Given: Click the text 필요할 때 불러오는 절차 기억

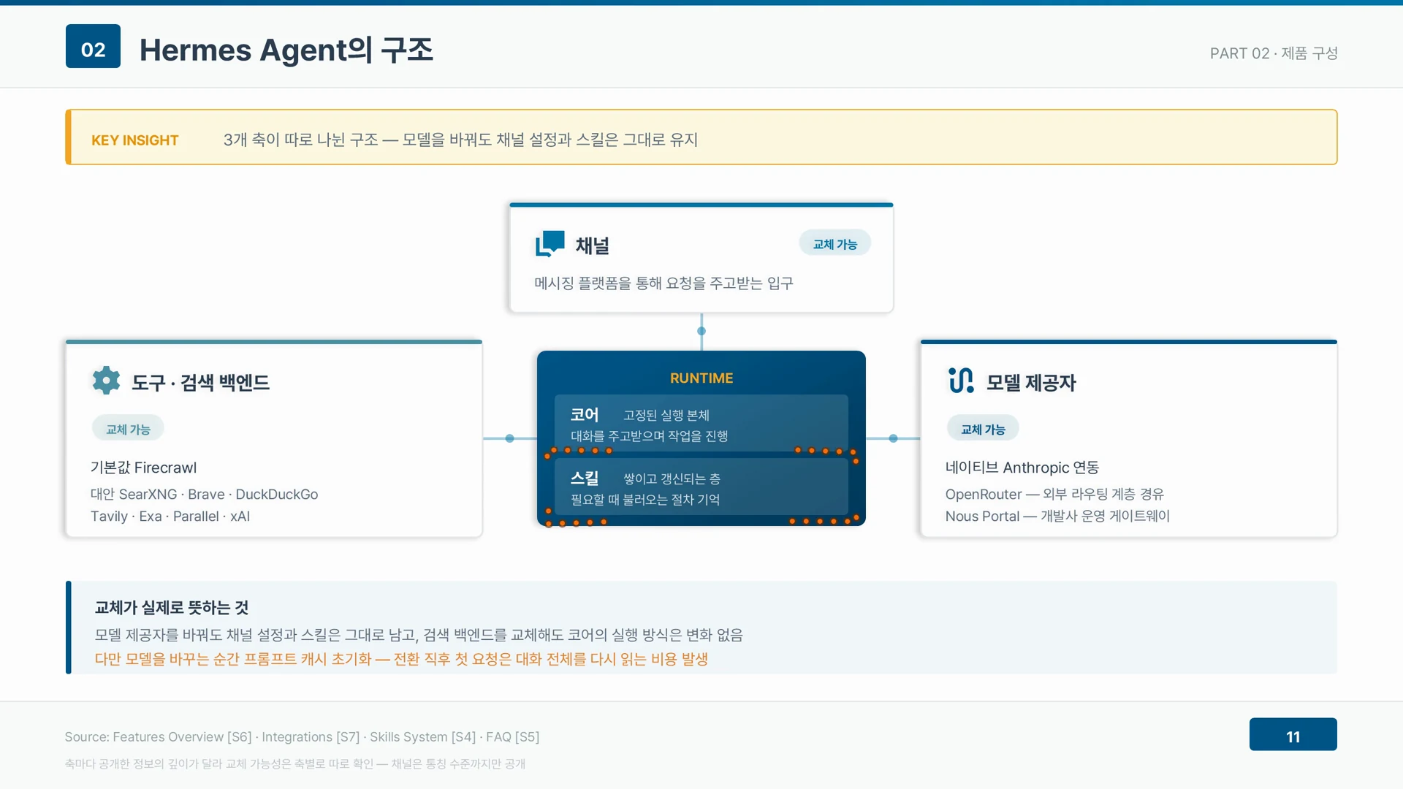Looking at the screenshot, I should pyautogui.click(x=645, y=500).
